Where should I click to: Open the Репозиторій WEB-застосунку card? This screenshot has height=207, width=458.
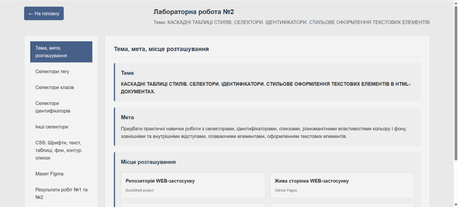[x=193, y=185]
